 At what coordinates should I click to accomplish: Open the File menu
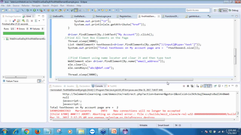[x=3, y=6]
